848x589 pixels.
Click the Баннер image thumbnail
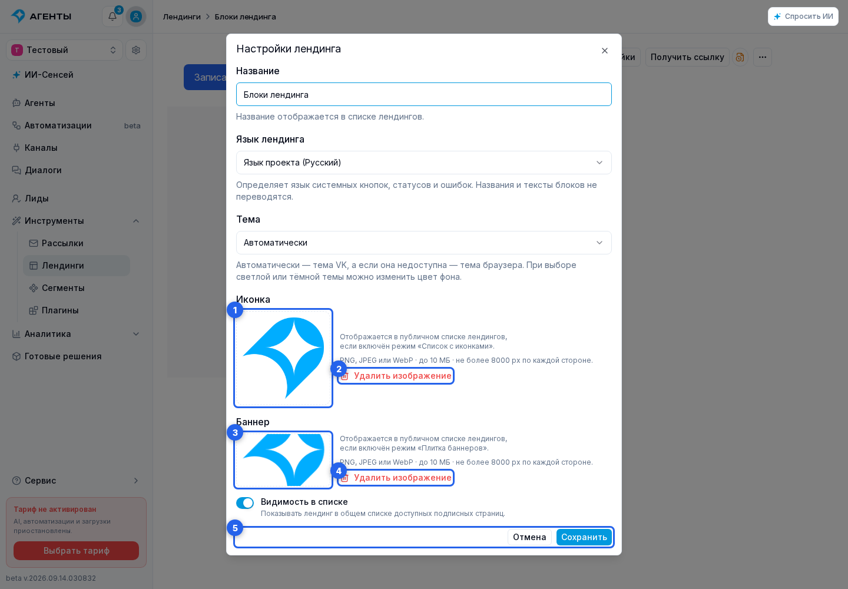pyautogui.click(x=283, y=460)
